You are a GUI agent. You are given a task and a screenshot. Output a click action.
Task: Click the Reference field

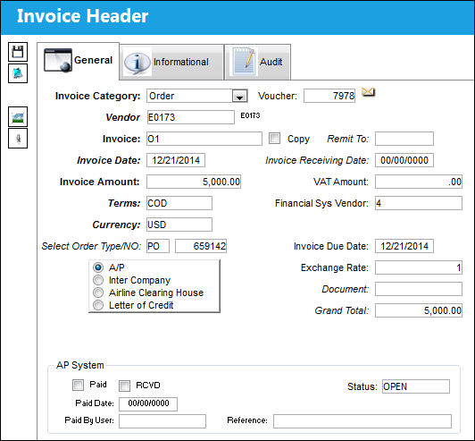362,421
